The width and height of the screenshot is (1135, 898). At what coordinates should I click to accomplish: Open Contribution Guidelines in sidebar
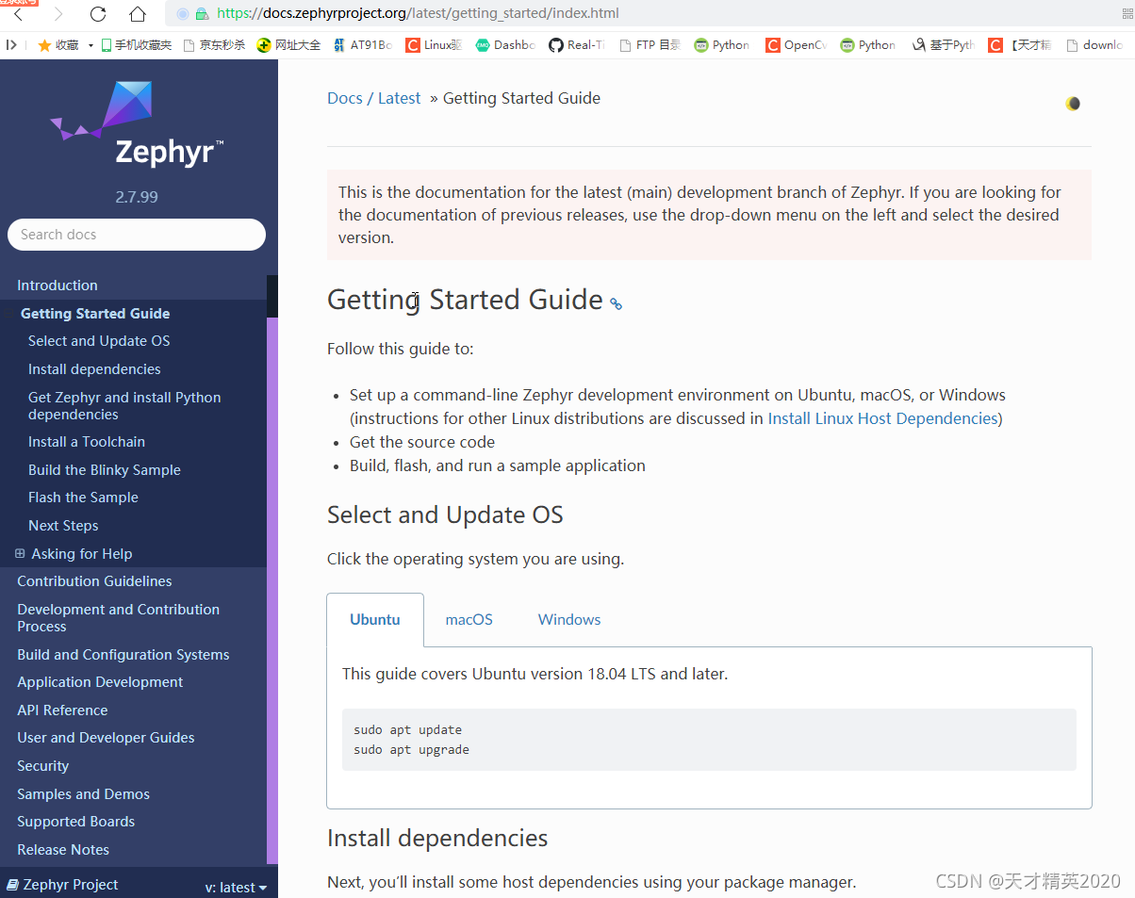[94, 581]
